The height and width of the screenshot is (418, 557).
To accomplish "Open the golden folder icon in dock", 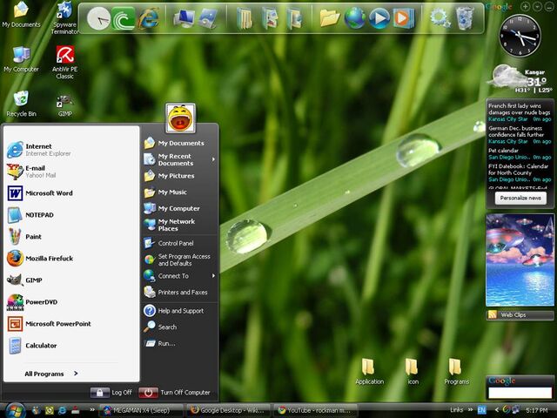I will 330,18.
